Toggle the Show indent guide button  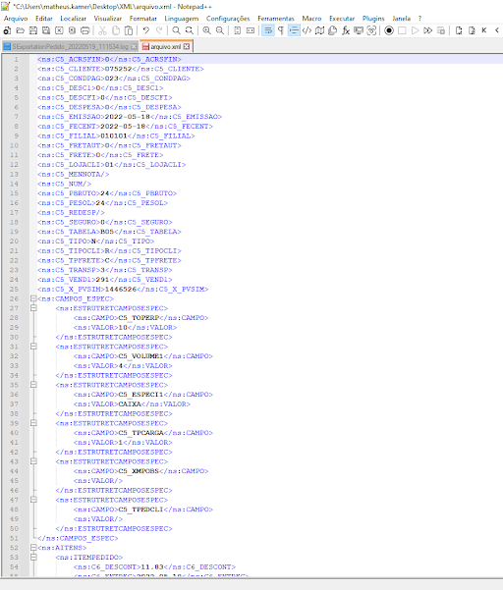point(294,30)
